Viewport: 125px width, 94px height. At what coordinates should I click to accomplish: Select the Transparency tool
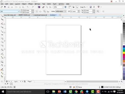click(x=2, y=65)
